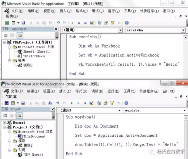Open insert-object dropdown arrow in Word VBA toolbar

pos(18,103)
